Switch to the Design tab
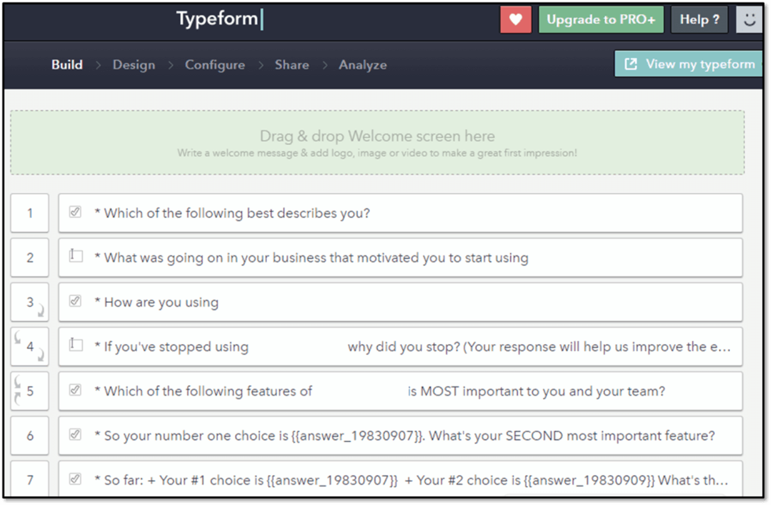 point(134,65)
